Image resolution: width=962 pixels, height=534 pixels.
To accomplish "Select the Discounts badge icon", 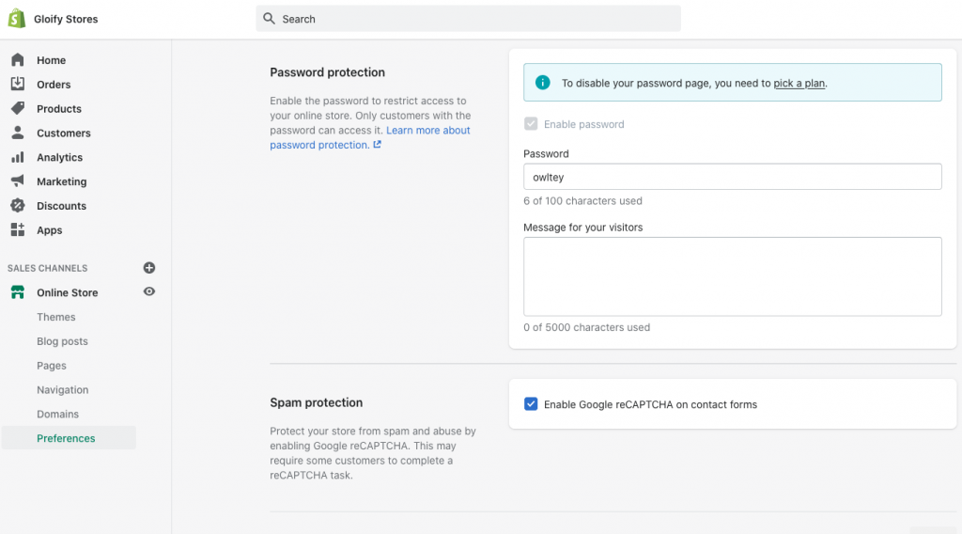I will pyautogui.click(x=18, y=206).
